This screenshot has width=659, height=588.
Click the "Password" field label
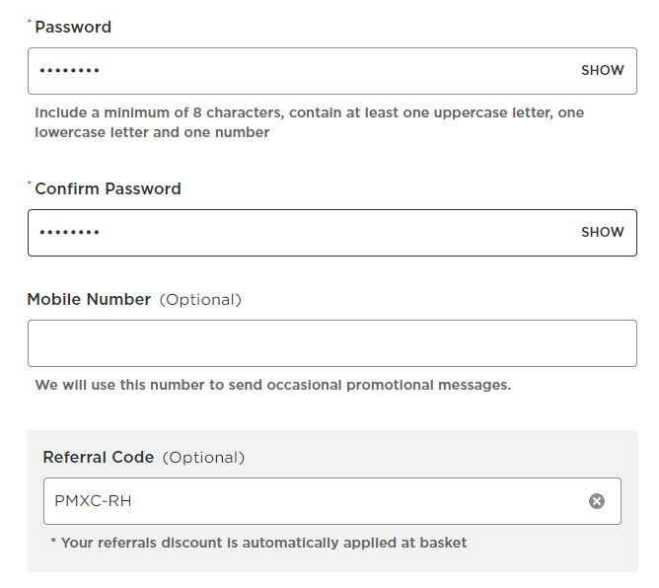(x=73, y=28)
